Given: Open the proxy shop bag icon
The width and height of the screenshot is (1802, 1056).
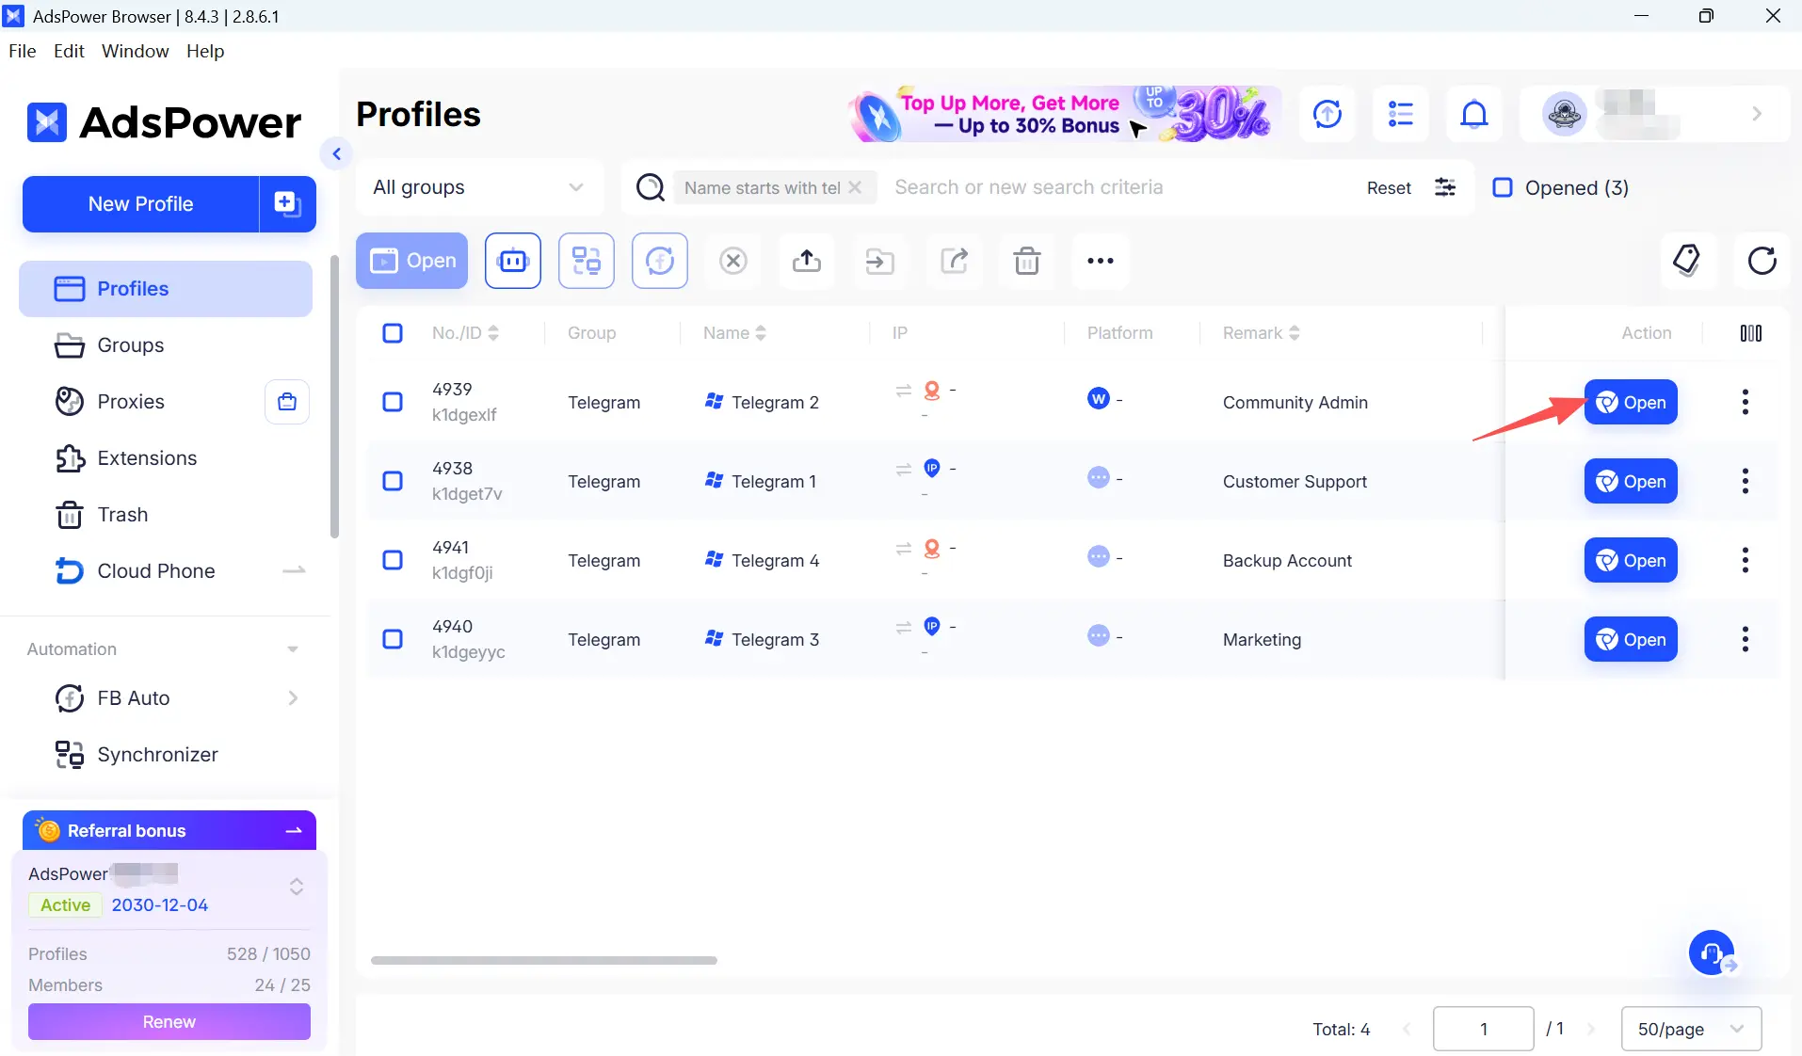Looking at the screenshot, I should click(287, 402).
